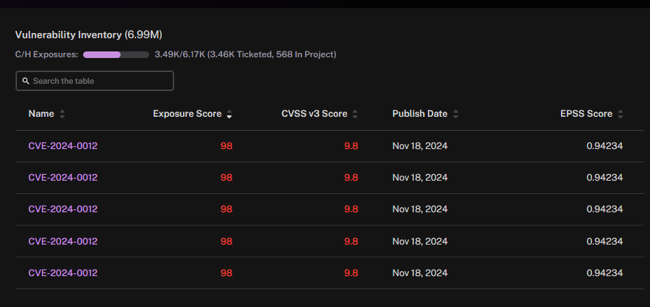Click the Name column header
650x307 pixels.
tap(41, 114)
